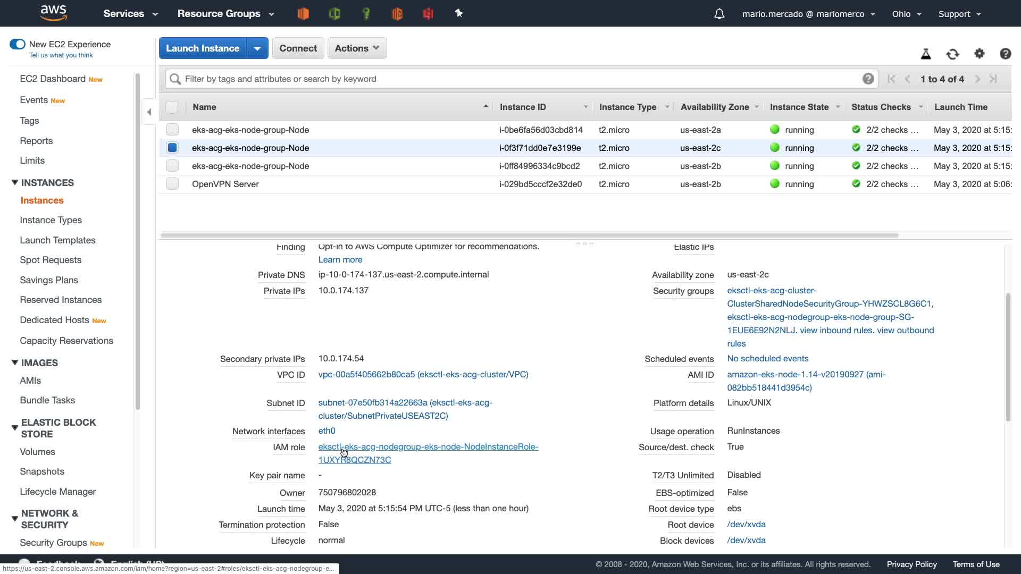
Task: Toggle the New EC2 Experience switch
Action: 18,44
